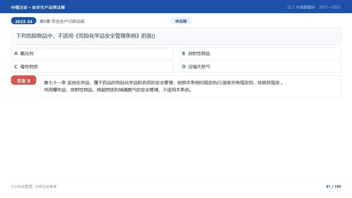This screenshot has height=198, width=352.
Task: Click the 2023-34 question number badge
Action: (x=23, y=21)
